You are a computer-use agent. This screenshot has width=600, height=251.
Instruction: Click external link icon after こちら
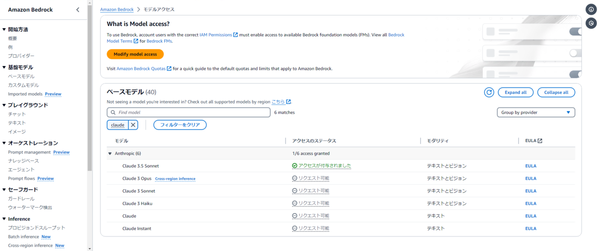click(288, 101)
